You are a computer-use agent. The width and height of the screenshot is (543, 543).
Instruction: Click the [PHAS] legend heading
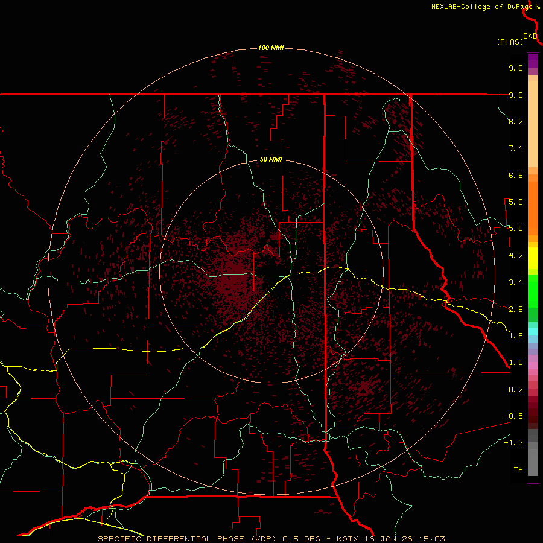[510, 42]
